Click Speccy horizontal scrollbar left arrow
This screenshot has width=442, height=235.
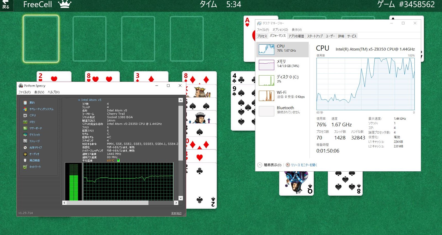(x=64, y=203)
